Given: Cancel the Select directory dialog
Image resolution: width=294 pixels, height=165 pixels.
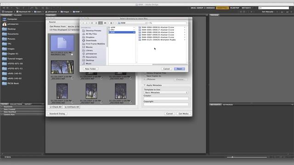Looking at the screenshot, I should click(166, 69).
